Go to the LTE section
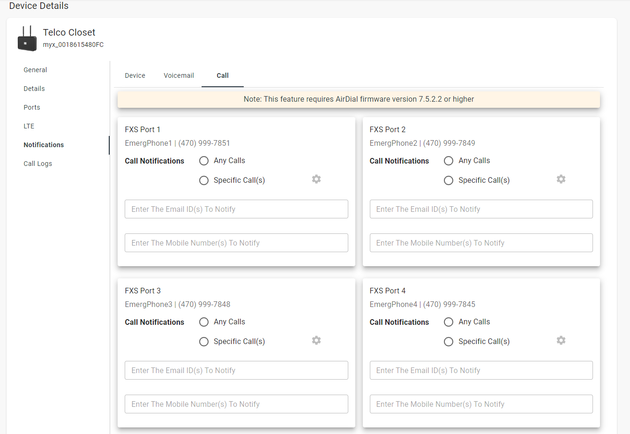 [29, 126]
